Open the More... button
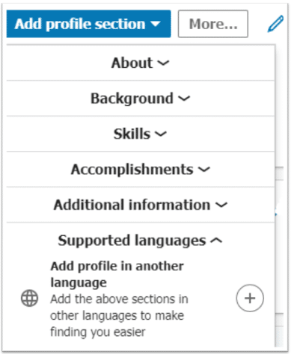The height and width of the screenshot is (354, 291). (213, 24)
